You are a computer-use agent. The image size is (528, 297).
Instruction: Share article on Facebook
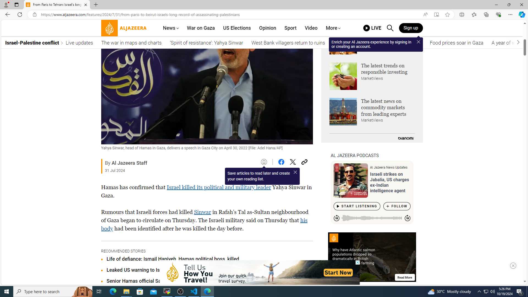[281, 162]
